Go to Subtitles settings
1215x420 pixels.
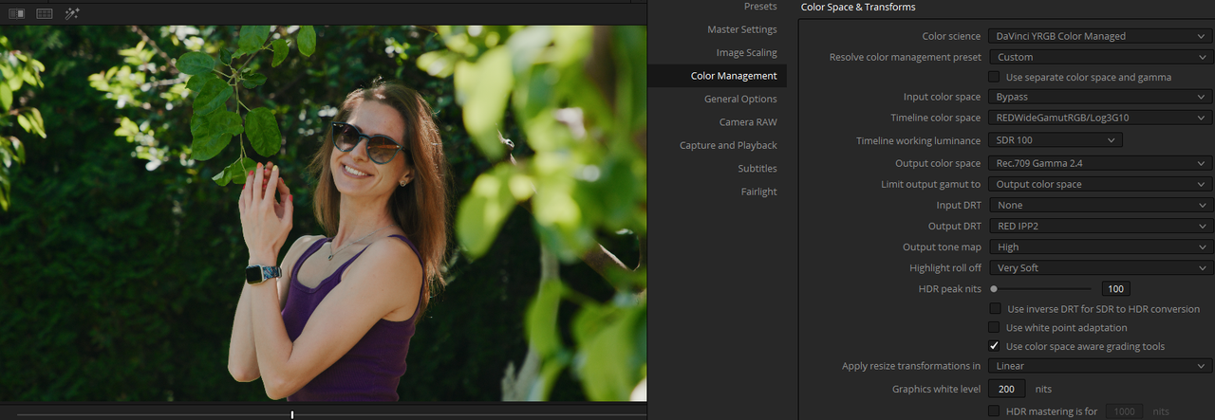pos(757,169)
